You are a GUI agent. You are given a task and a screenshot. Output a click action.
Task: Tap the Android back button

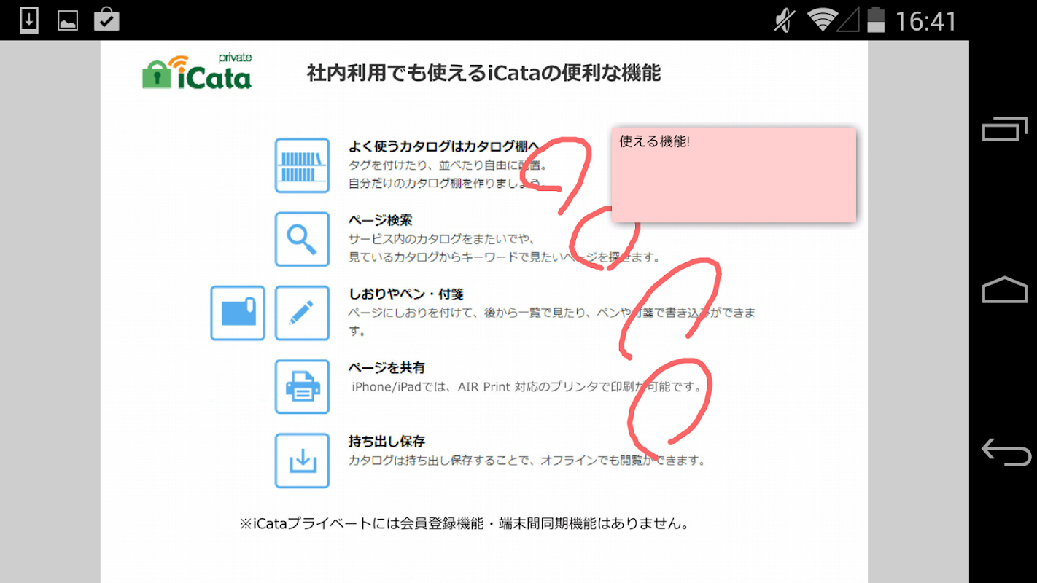pos(1006,452)
